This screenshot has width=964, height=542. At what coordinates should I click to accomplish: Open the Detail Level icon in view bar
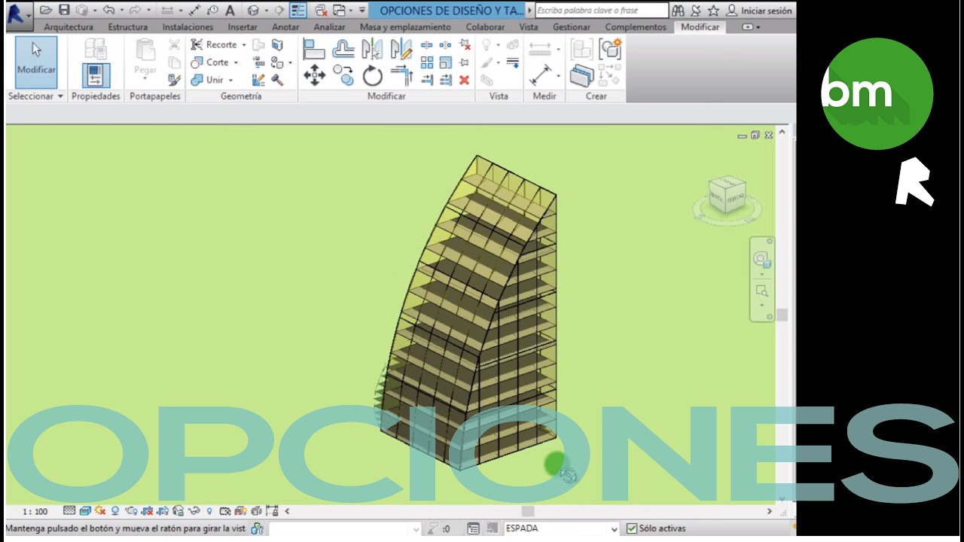tap(69, 511)
